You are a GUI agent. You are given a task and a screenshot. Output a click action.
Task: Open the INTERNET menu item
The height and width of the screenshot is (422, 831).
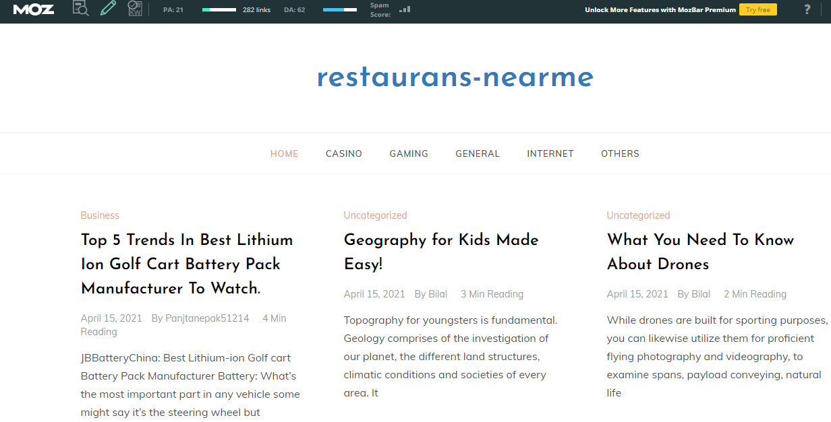click(550, 153)
